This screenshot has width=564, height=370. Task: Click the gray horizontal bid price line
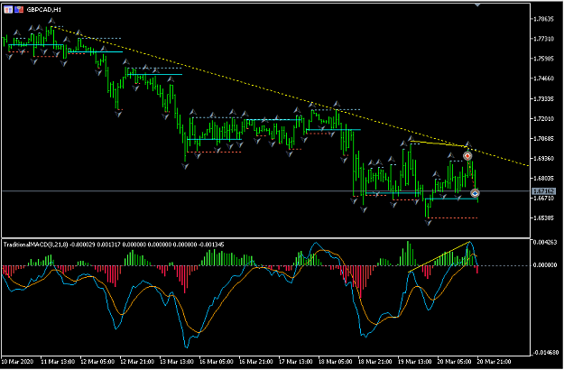tap(266, 191)
